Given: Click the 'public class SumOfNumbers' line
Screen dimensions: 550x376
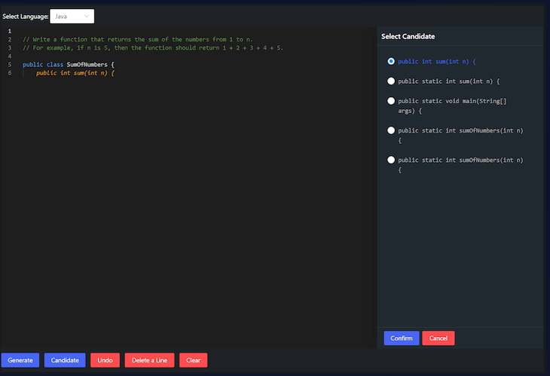Looking at the screenshot, I should (x=69, y=65).
